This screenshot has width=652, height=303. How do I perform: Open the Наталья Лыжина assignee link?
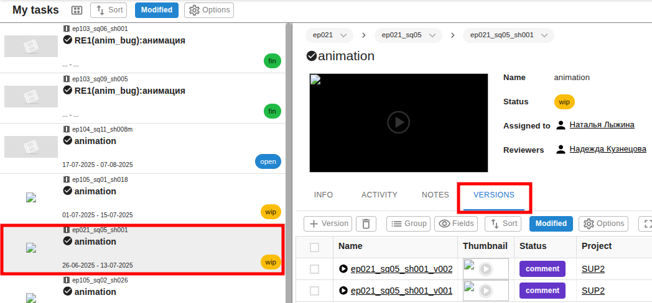[x=602, y=125]
